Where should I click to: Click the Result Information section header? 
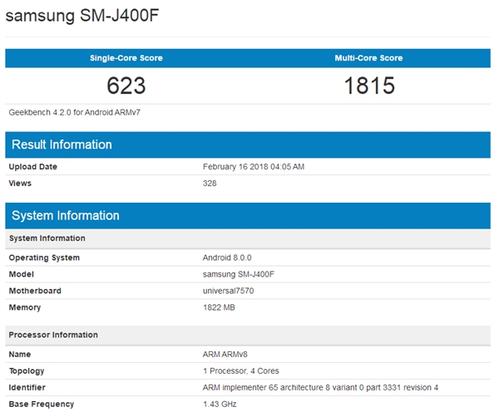click(62, 145)
